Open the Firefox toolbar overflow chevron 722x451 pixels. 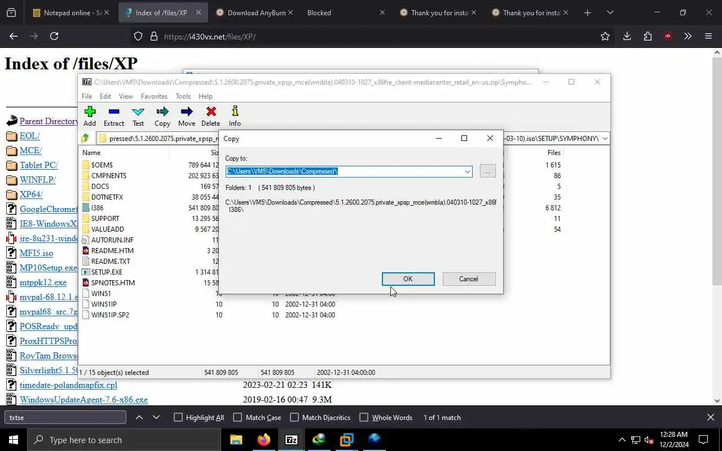[x=688, y=36]
